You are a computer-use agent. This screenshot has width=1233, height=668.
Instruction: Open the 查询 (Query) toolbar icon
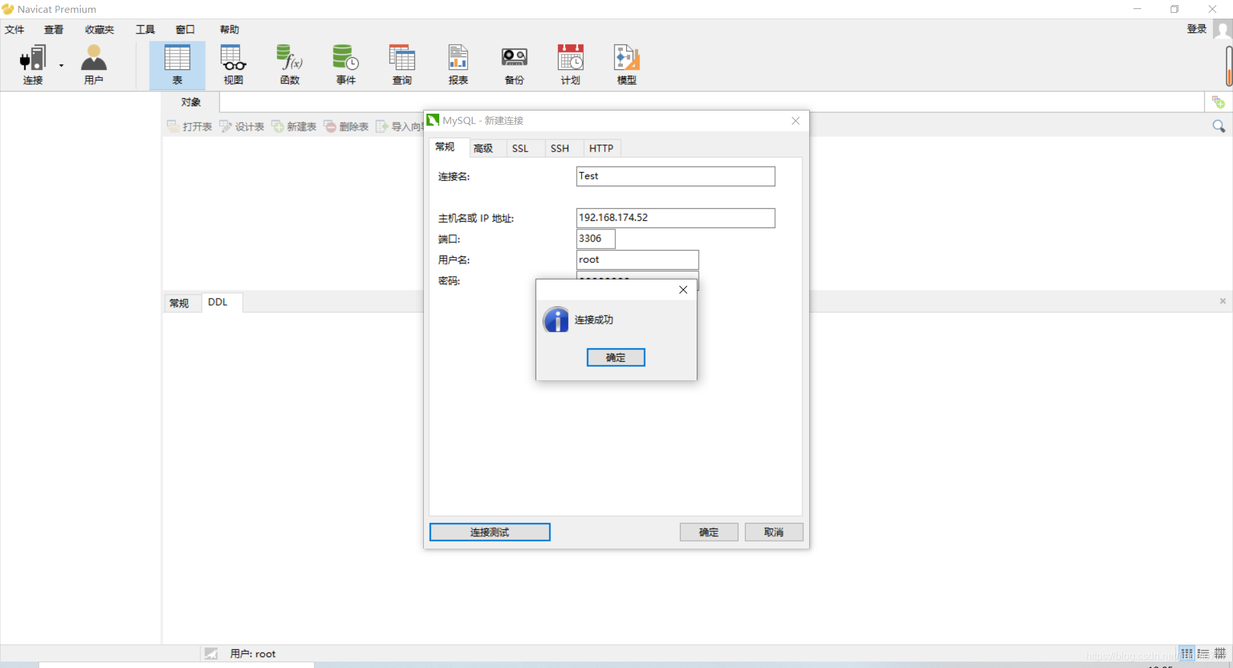[x=402, y=65]
